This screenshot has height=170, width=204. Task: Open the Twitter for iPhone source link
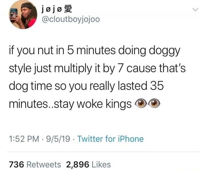point(110,139)
